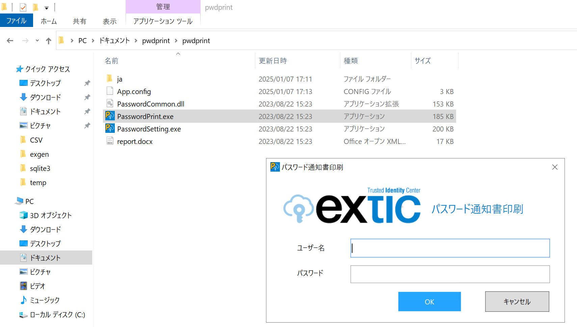Expand the chevron between pwdprint folders in address bar
This screenshot has width=577, height=327.
coord(176,41)
